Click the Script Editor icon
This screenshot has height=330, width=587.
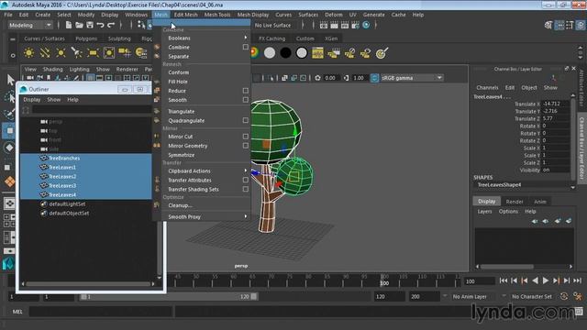(579, 312)
